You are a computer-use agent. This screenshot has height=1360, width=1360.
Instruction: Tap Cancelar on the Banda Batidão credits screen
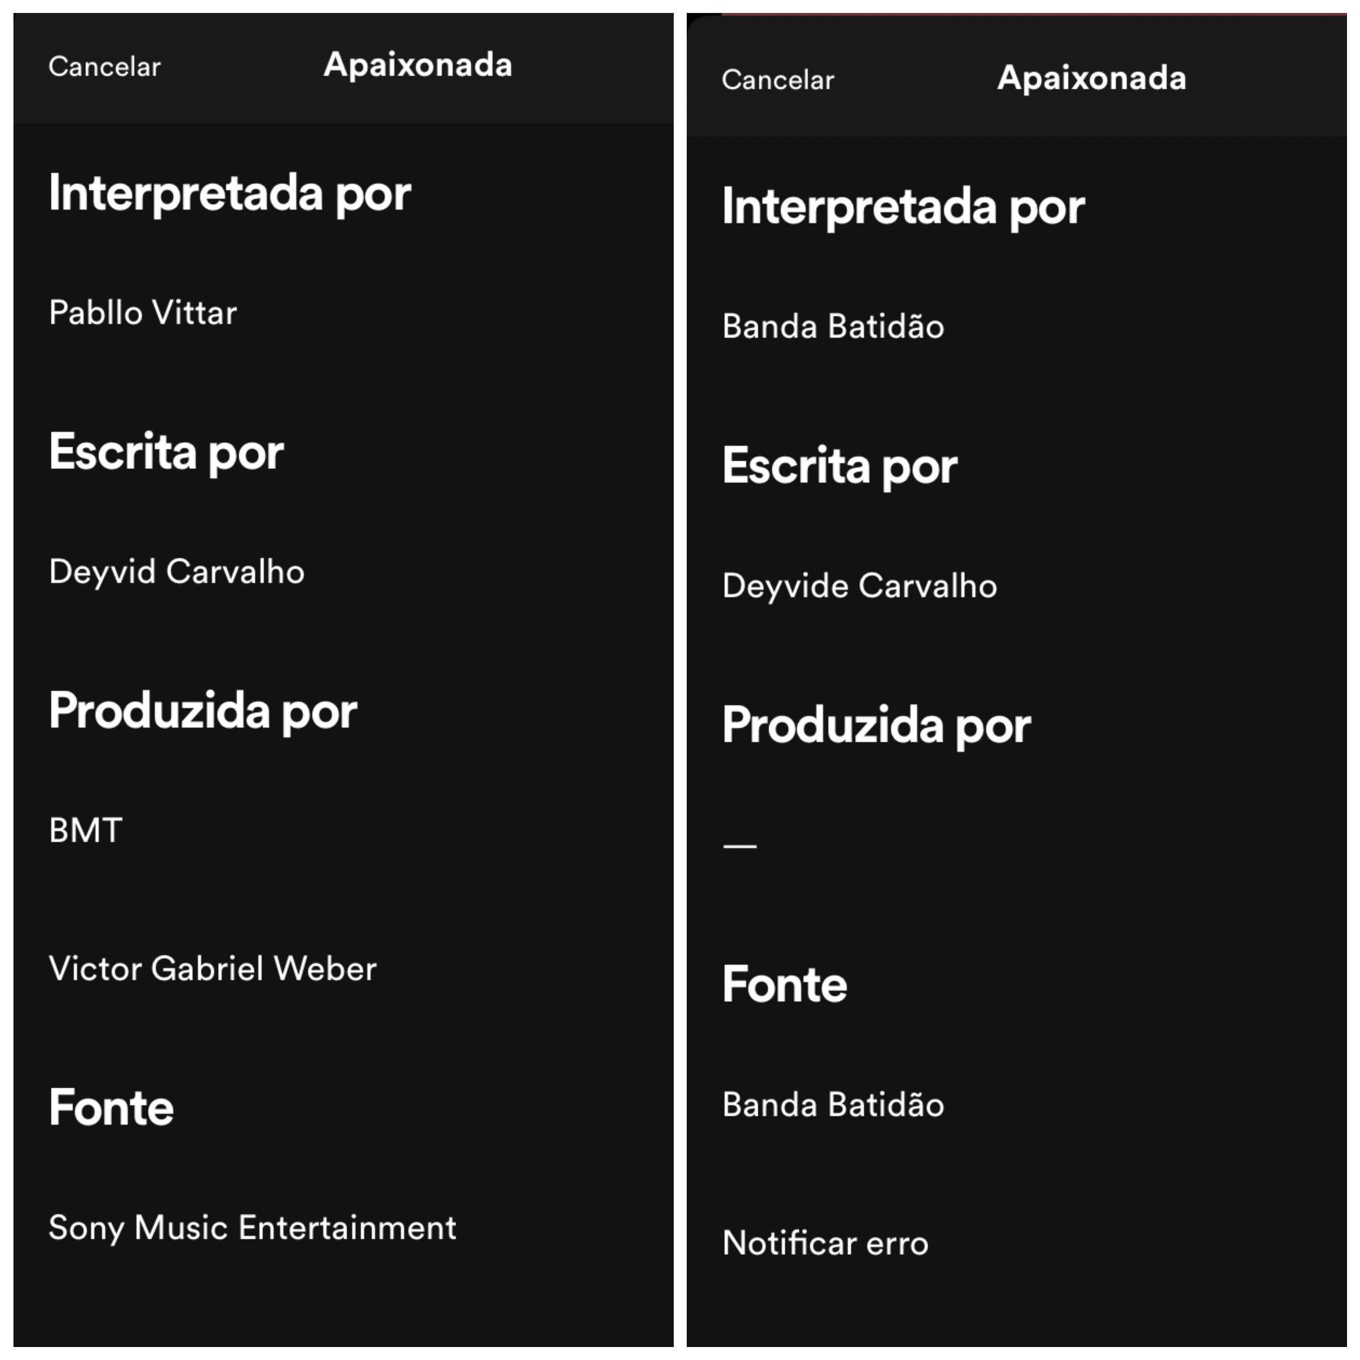point(777,80)
